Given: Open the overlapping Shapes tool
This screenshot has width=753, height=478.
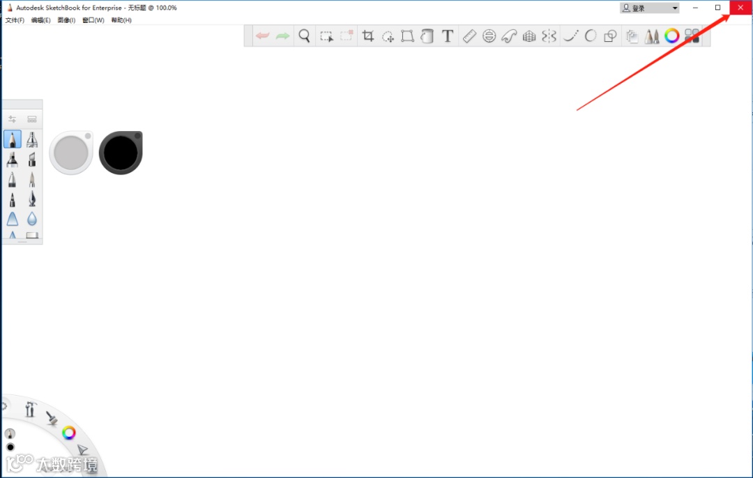Looking at the screenshot, I should tap(610, 36).
